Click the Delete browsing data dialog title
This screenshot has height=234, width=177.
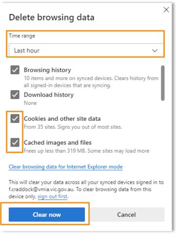[52, 18]
